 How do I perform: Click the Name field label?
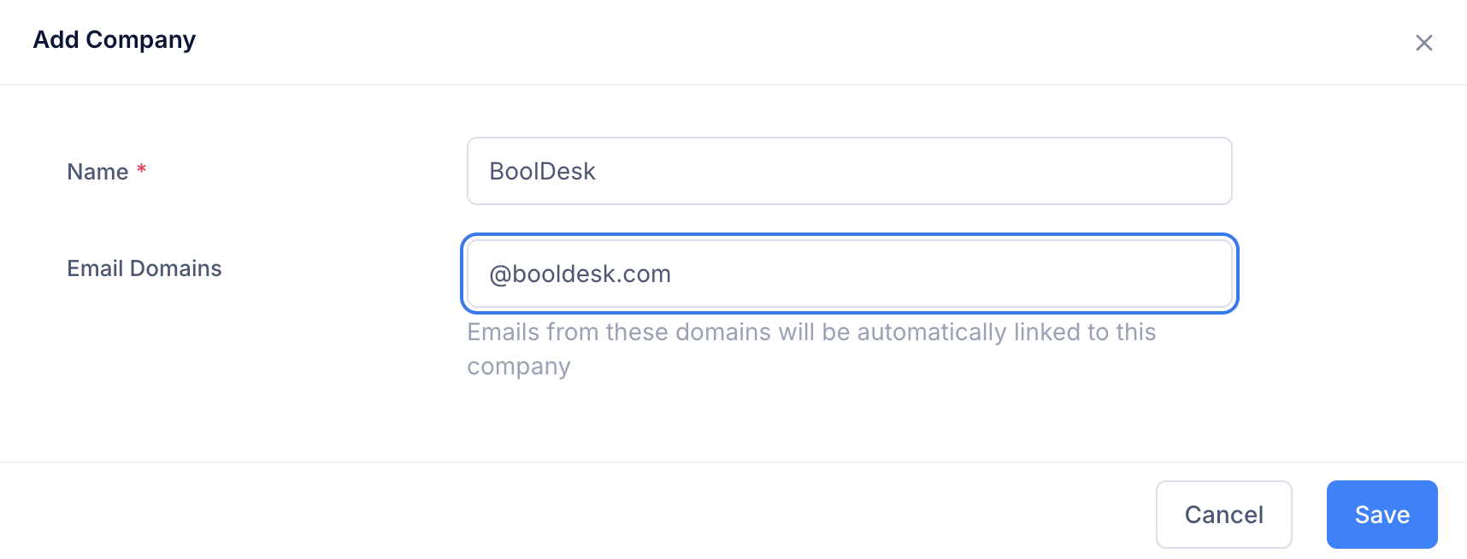pyautogui.click(x=97, y=172)
